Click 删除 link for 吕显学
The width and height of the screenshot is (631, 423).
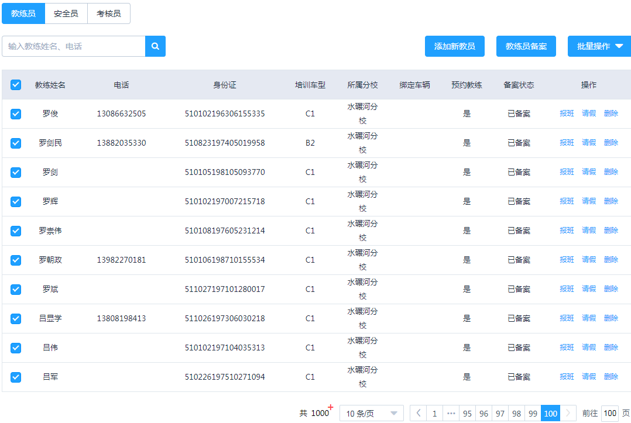611,318
